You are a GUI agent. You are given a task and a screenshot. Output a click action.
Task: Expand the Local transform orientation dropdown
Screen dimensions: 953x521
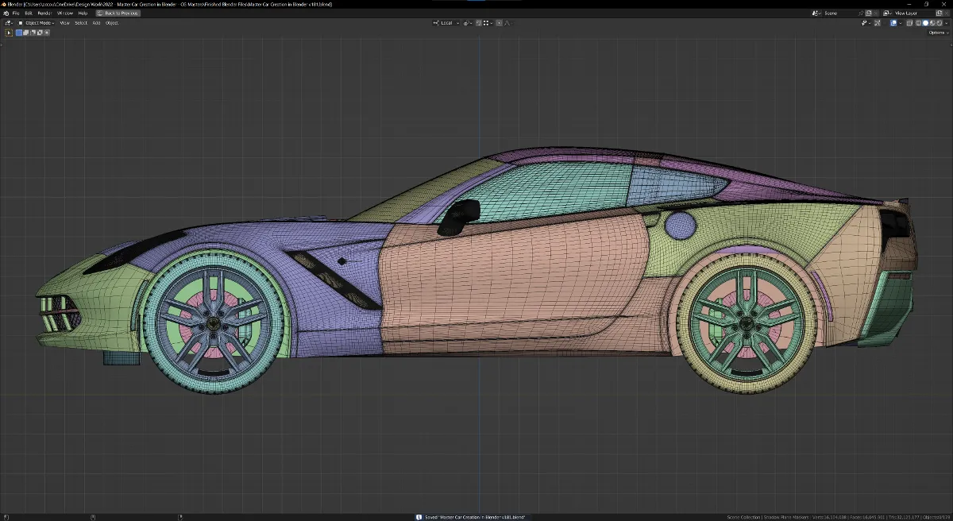click(x=446, y=23)
